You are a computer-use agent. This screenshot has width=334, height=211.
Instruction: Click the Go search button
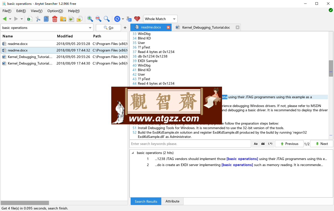(x=108, y=28)
